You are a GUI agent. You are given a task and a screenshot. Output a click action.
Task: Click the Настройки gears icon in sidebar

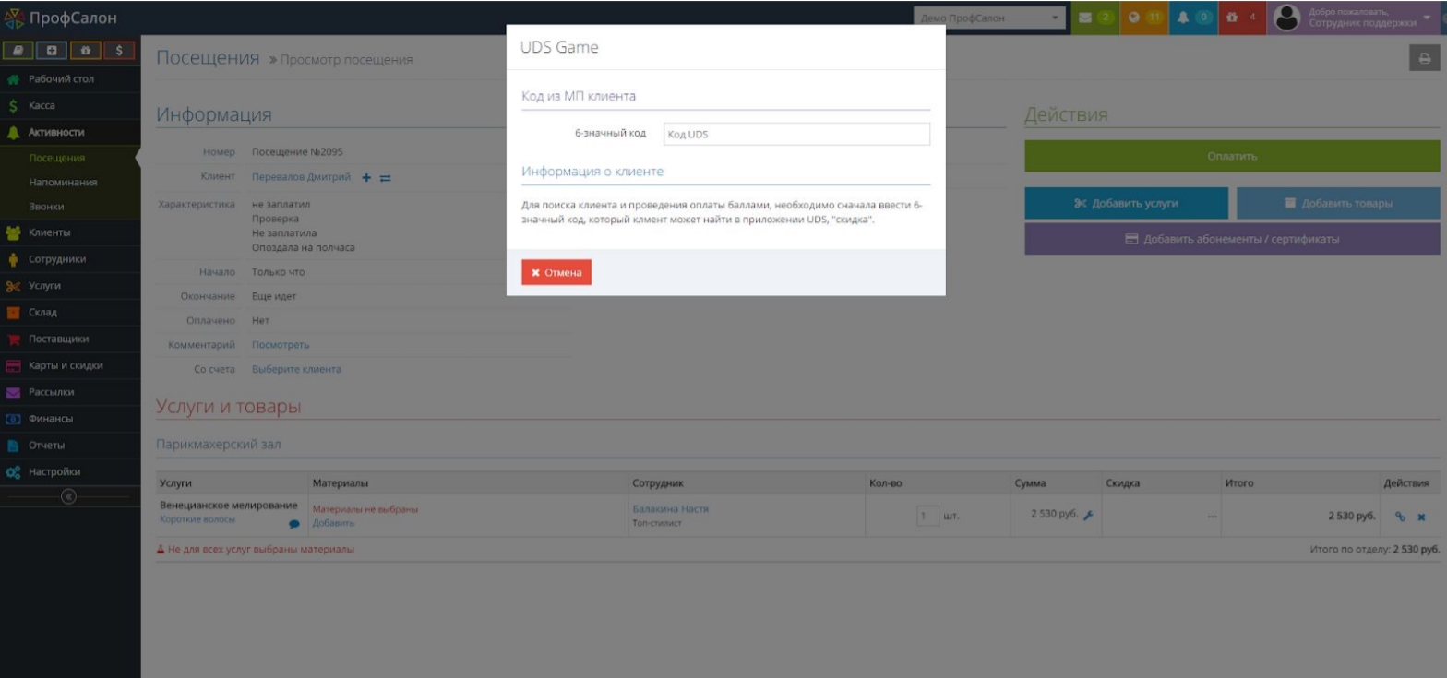click(13, 472)
